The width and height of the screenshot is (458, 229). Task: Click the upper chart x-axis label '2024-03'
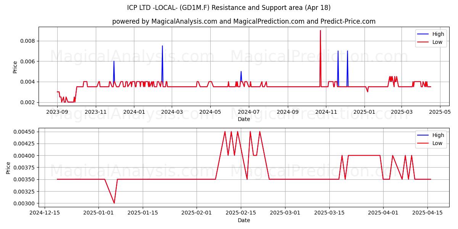point(172,111)
